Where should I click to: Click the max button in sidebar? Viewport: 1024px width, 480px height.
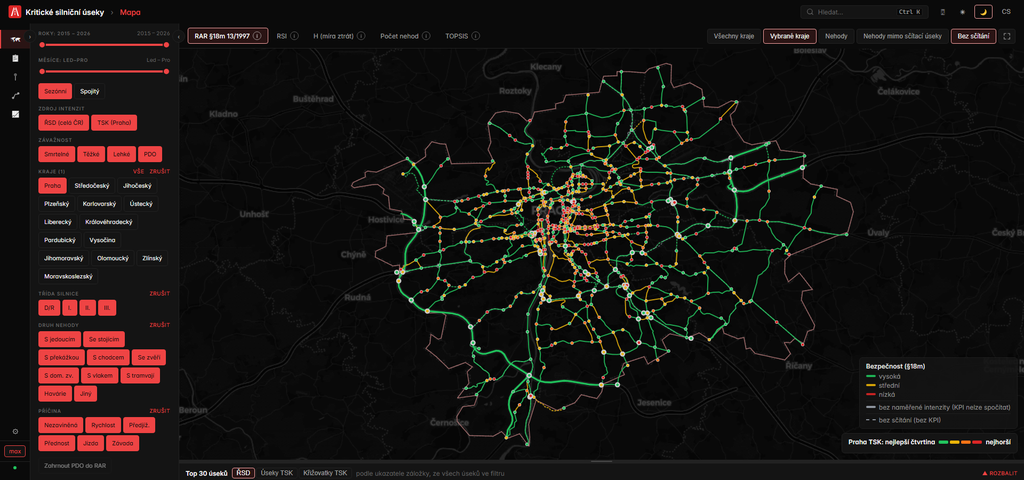click(x=15, y=451)
